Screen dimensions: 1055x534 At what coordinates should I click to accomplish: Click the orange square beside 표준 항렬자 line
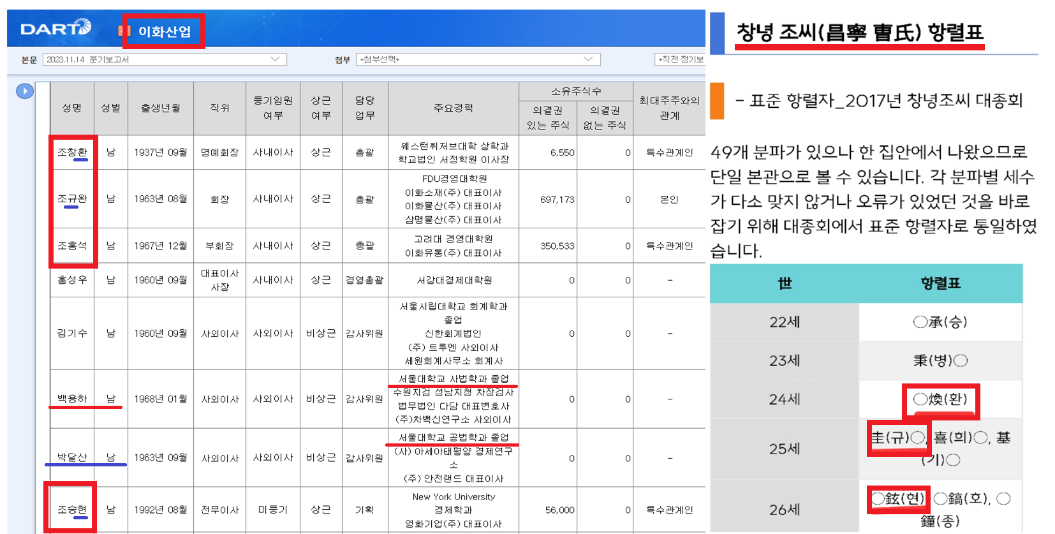pyautogui.click(x=717, y=101)
